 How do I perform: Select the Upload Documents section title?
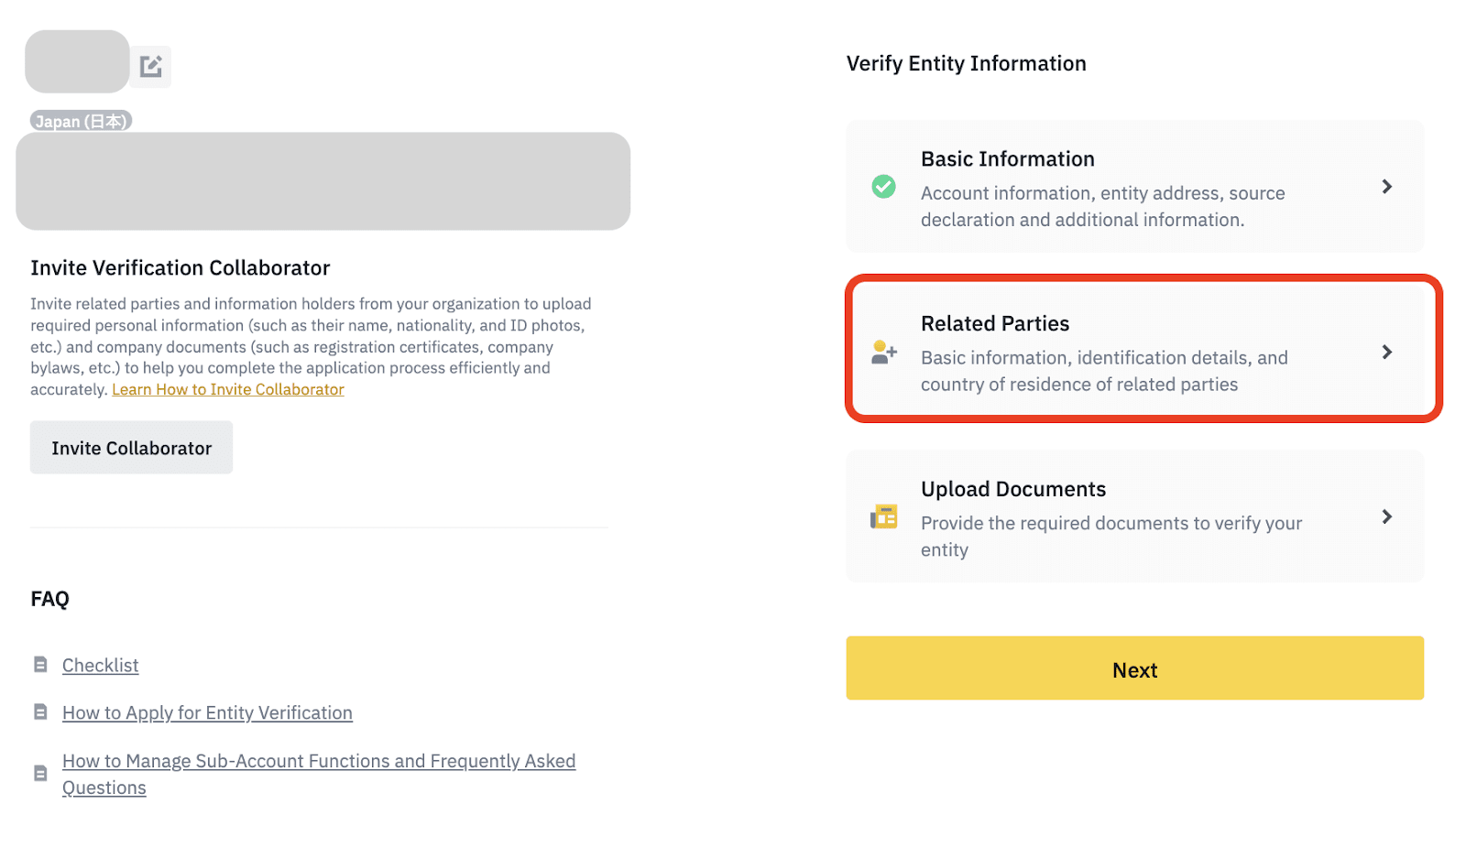(1013, 490)
